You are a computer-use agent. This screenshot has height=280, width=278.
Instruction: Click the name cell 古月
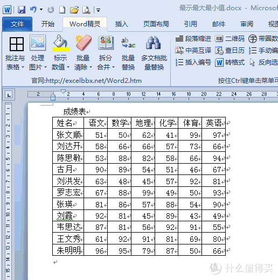(68, 169)
